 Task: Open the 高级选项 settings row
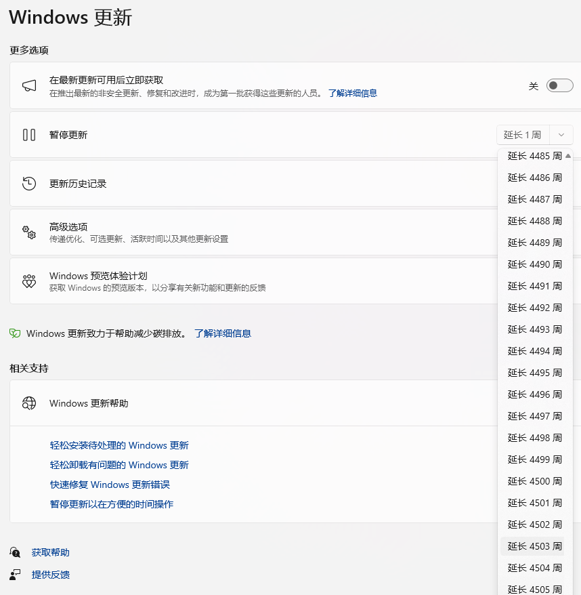253,232
